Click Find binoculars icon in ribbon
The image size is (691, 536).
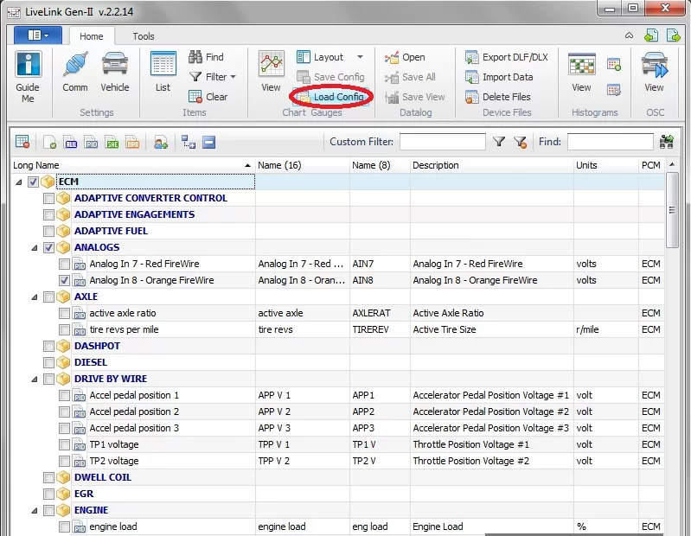point(195,57)
